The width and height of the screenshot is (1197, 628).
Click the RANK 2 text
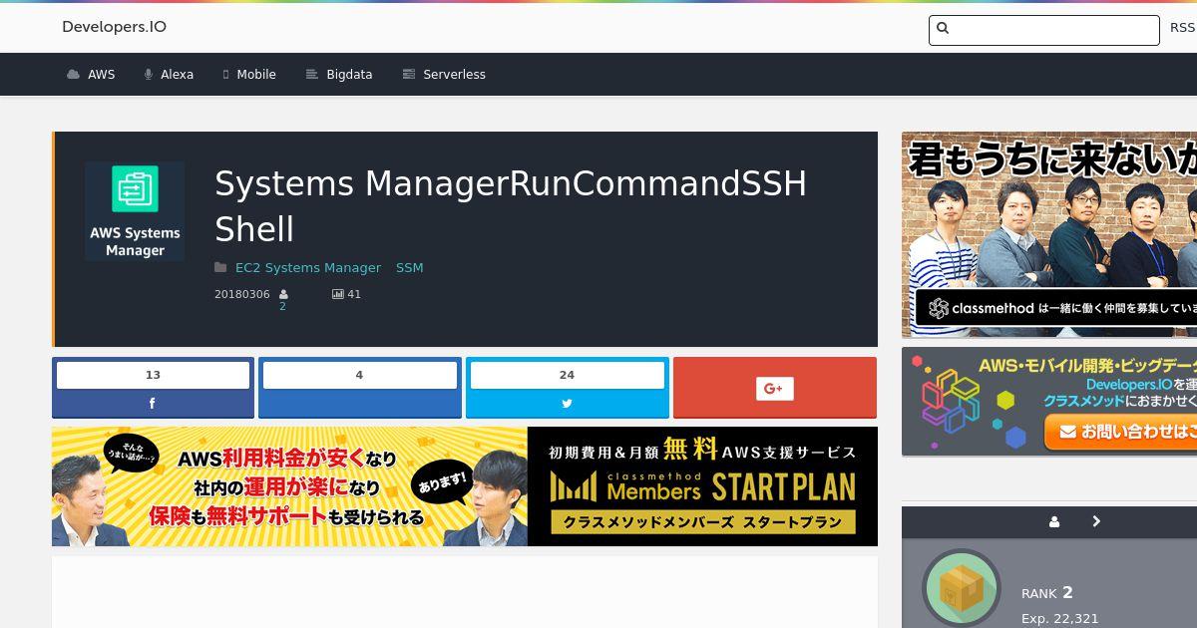coord(1047,593)
